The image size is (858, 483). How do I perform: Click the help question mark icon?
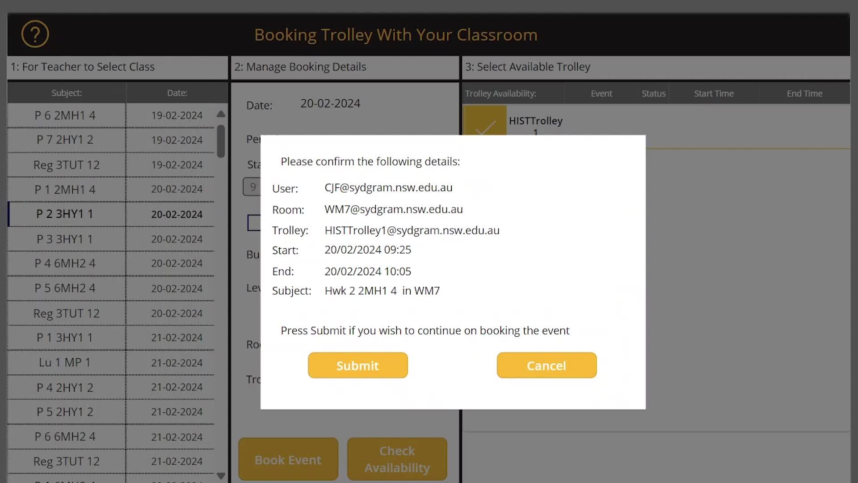(35, 34)
